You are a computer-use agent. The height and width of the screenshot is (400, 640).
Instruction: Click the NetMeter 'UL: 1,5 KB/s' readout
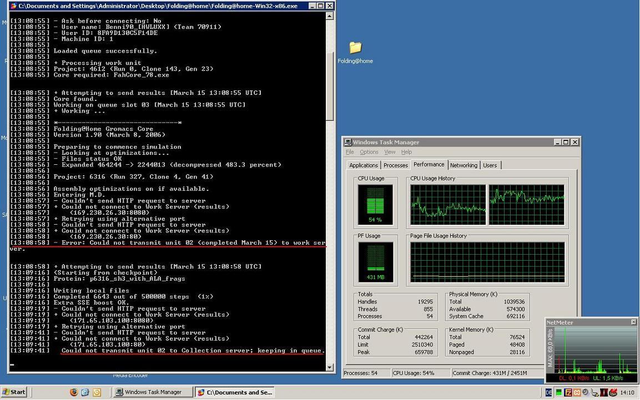608,378
